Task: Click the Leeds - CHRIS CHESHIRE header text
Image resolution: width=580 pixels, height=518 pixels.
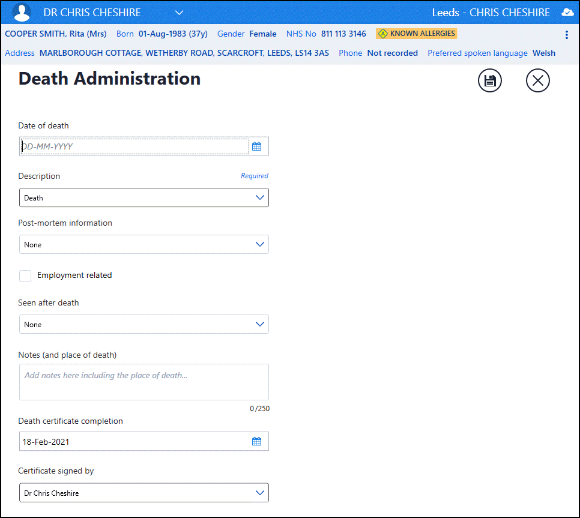Action: tap(491, 13)
